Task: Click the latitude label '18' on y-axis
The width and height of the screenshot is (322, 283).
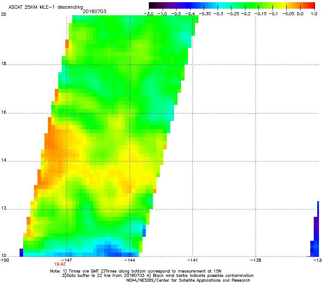Action: coord(3,64)
